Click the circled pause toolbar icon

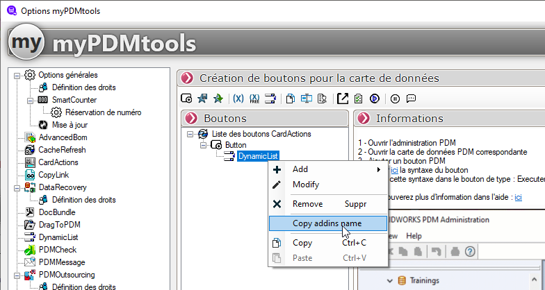pos(395,99)
